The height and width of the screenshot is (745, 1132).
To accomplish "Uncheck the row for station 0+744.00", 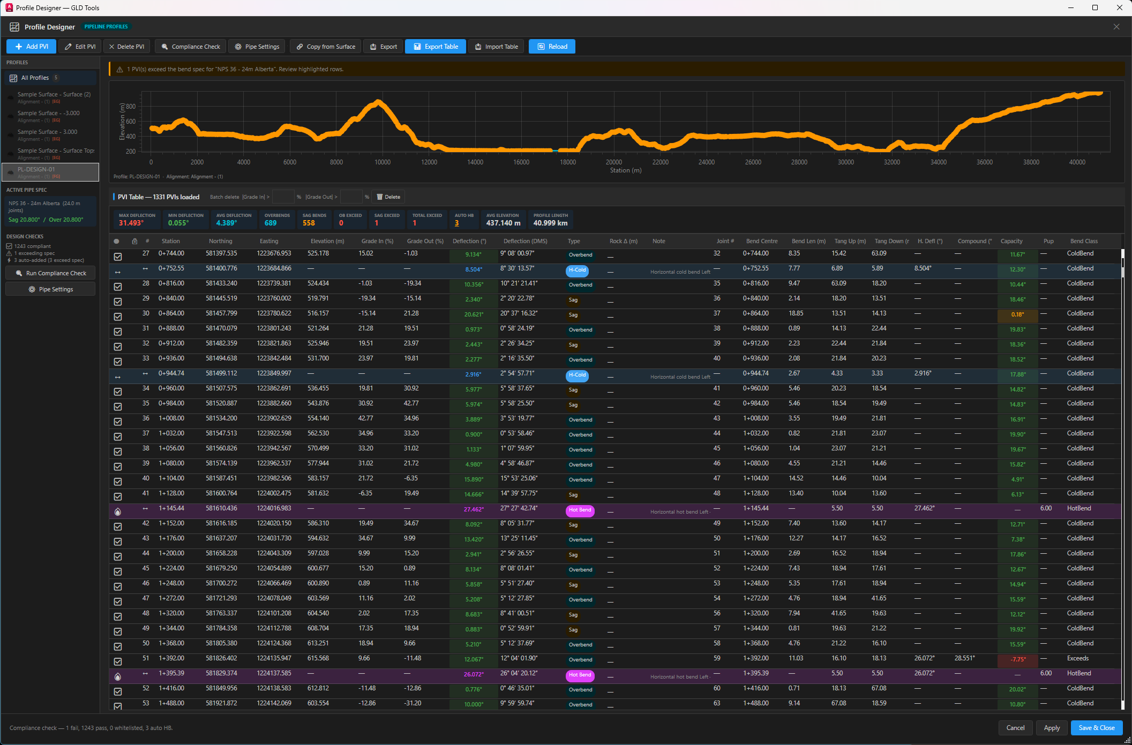I will pos(118,257).
